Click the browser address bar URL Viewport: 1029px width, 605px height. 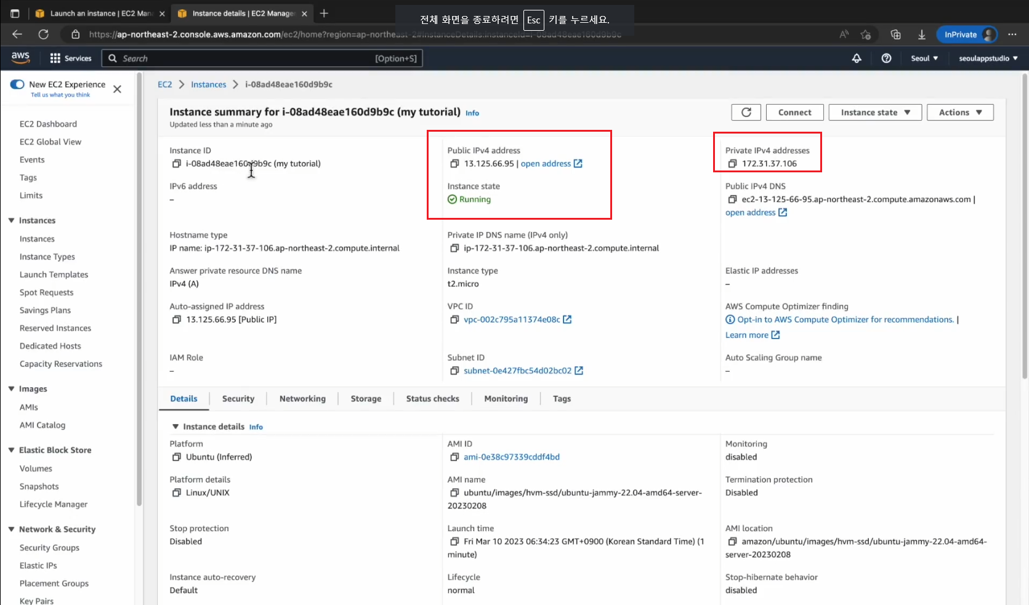click(355, 34)
